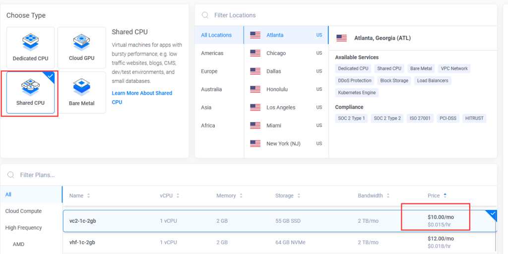
Task: Select the Dedicated CPU server type icon
Action: 30,40
